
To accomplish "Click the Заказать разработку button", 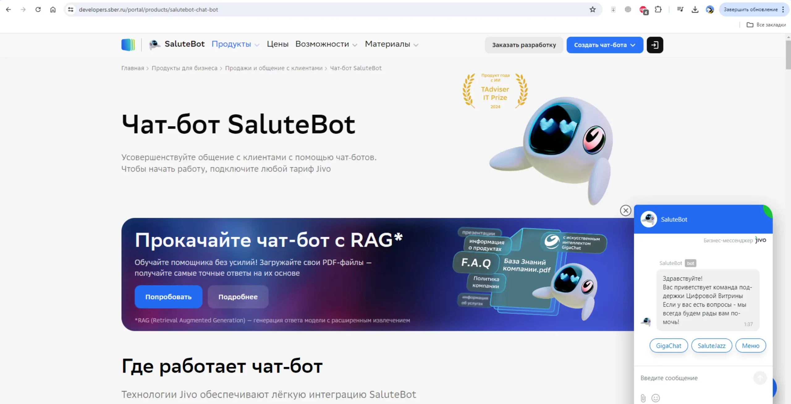I will [524, 45].
